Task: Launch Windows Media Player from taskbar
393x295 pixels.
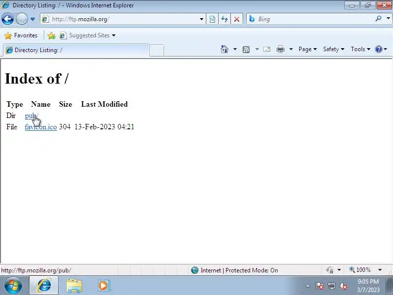Action: [x=103, y=286]
